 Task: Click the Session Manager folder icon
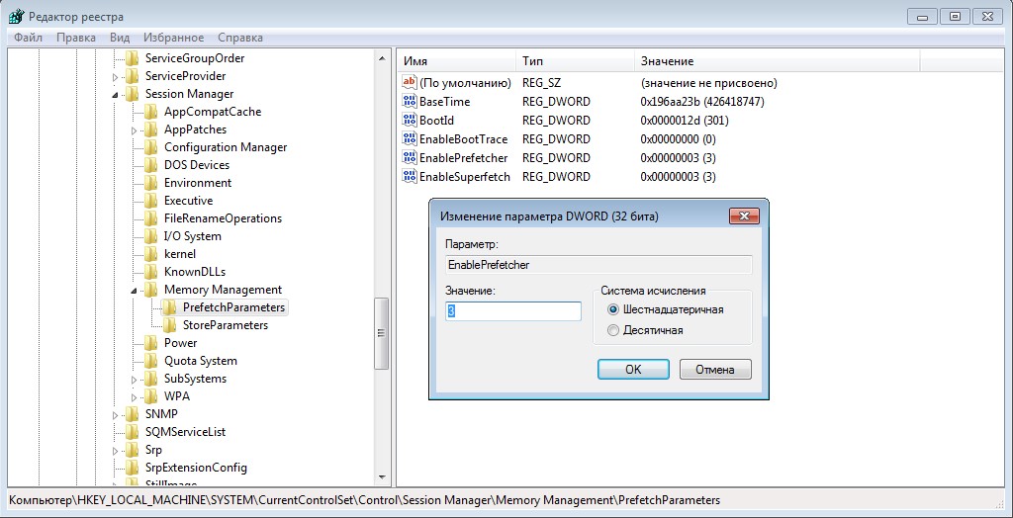coord(132,94)
